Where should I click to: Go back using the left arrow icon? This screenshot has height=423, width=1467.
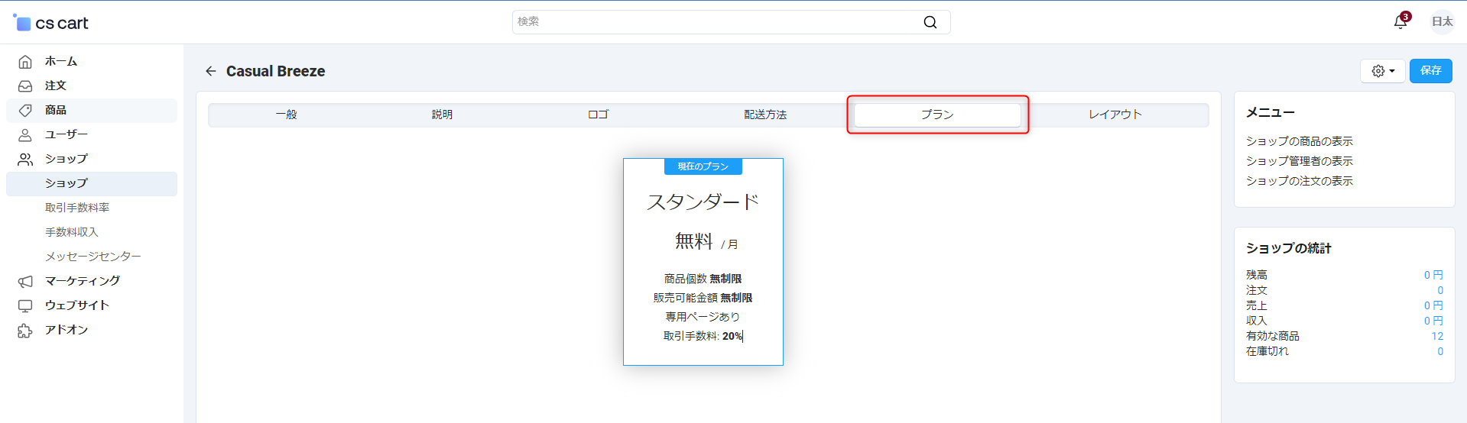(211, 71)
